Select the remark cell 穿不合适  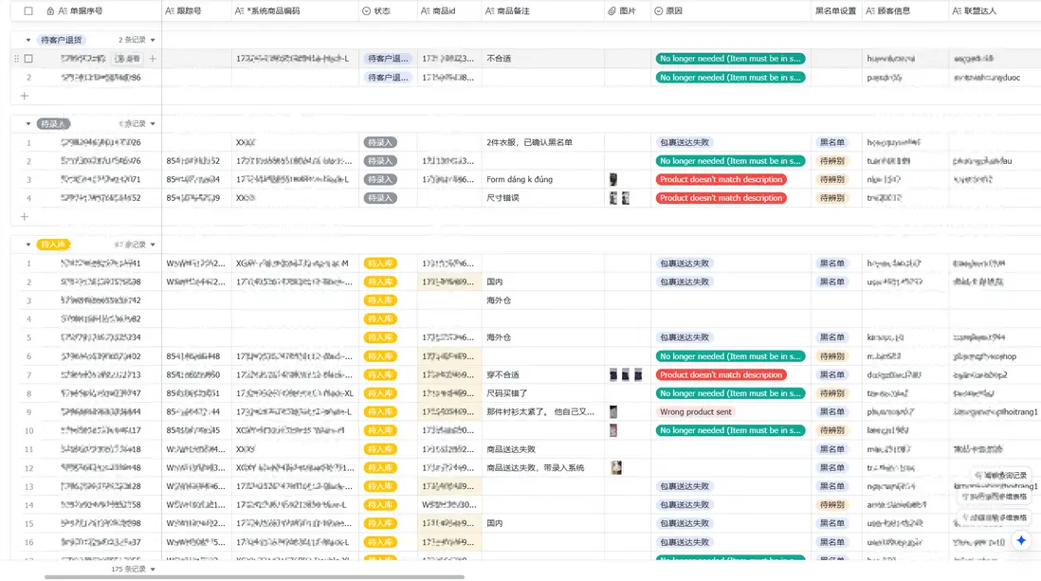(x=543, y=374)
